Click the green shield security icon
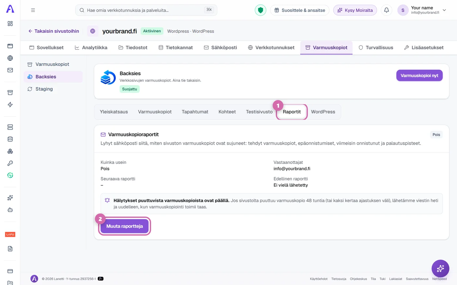This screenshot has width=457, height=285. [260, 10]
